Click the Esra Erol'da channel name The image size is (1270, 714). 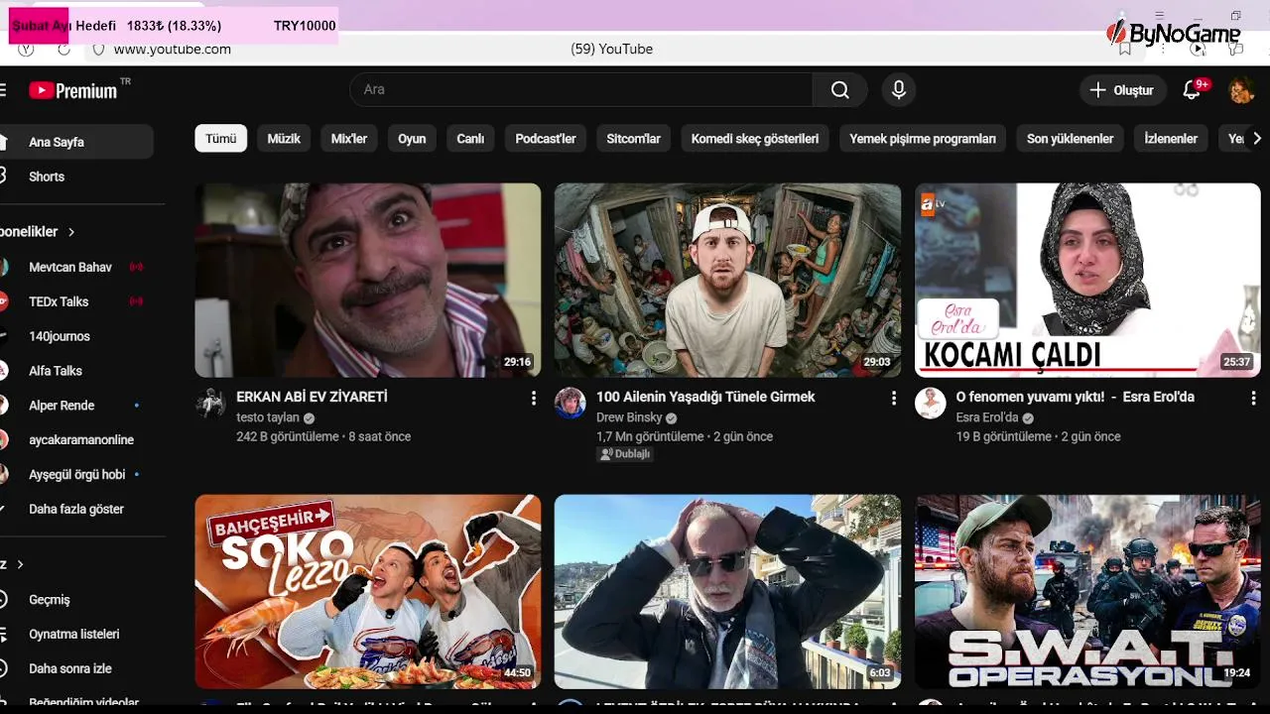pos(987,418)
